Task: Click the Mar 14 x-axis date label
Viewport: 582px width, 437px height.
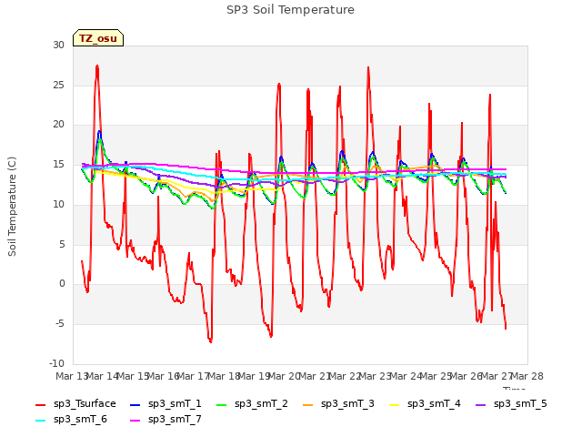Action: tap(103, 376)
